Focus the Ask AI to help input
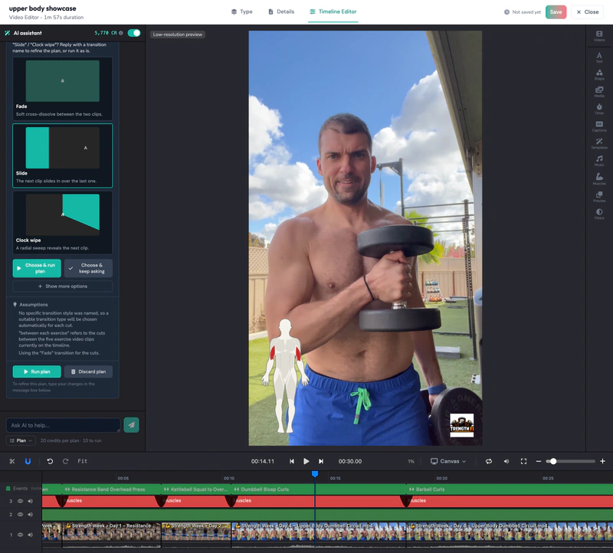Viewport: 613px width, 553px height. [x=64, y=425]
